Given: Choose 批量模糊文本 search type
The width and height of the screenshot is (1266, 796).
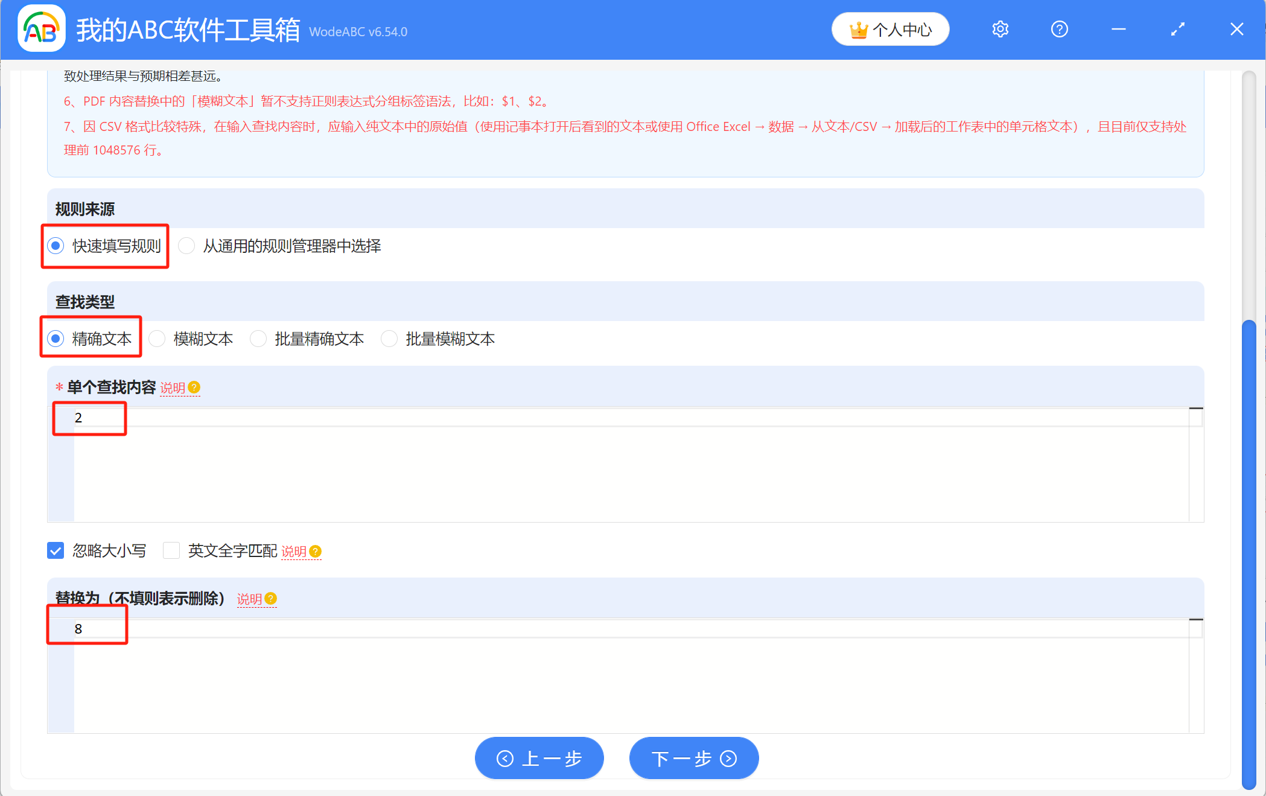Looking at the screenshot, I should (x=389, y=339).
